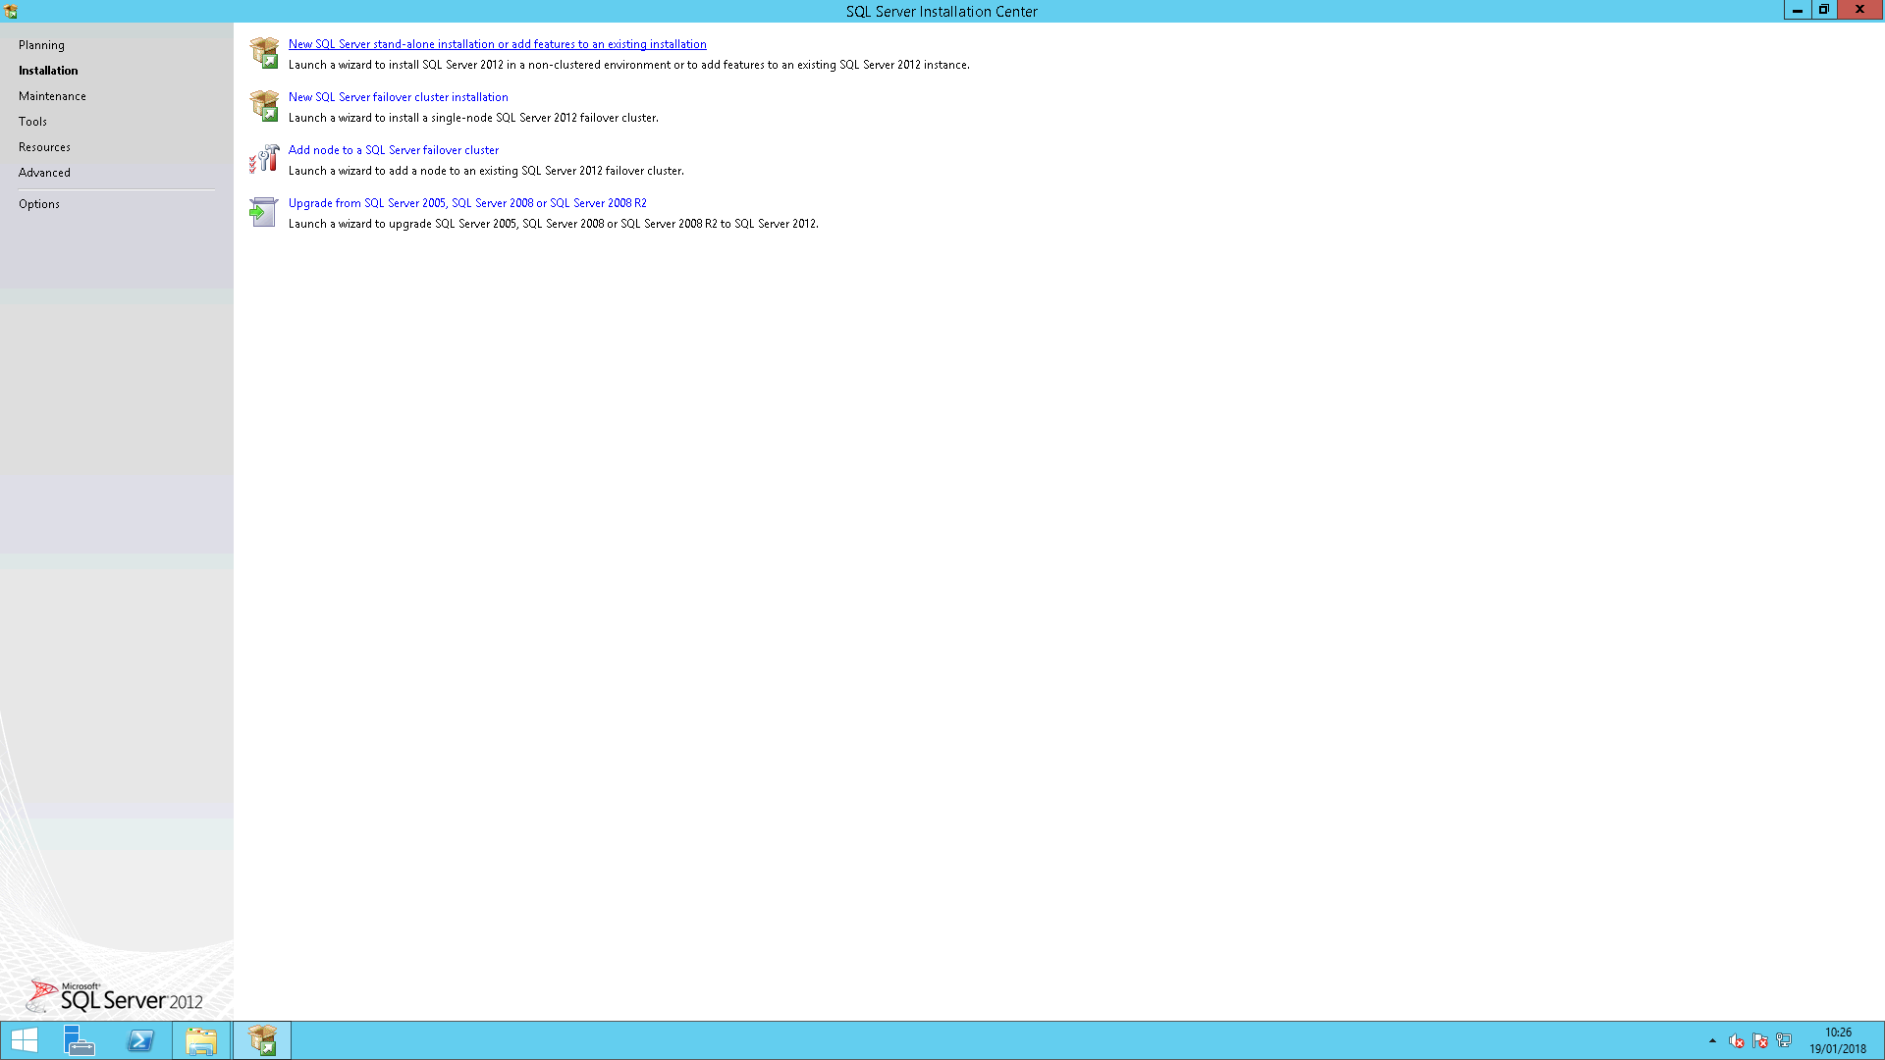The image size is (1885, 1060).
Task: Click the description ending 'existing SQL Server 2012 instance.'
Action: click(628, 65)
